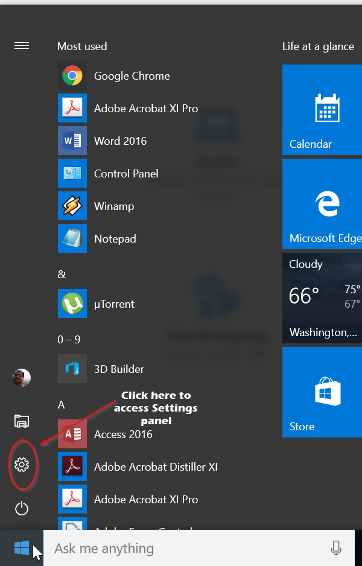Open the Calendar tile
The height and width of the screenshot is (566, 362).
click(x=322, y=110)
